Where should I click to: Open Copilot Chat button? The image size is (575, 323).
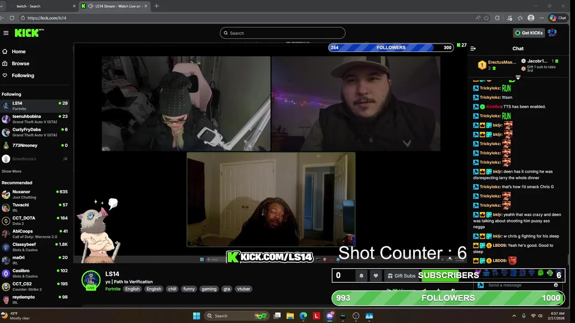[x=558, y=18]
